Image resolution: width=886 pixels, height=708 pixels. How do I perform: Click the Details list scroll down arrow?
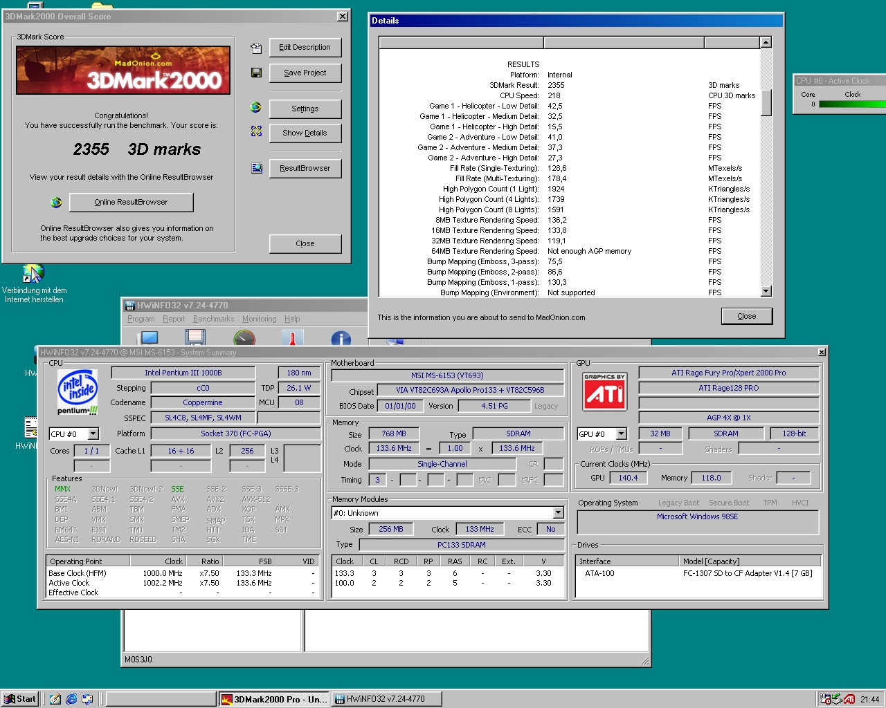tap(766, 291)
